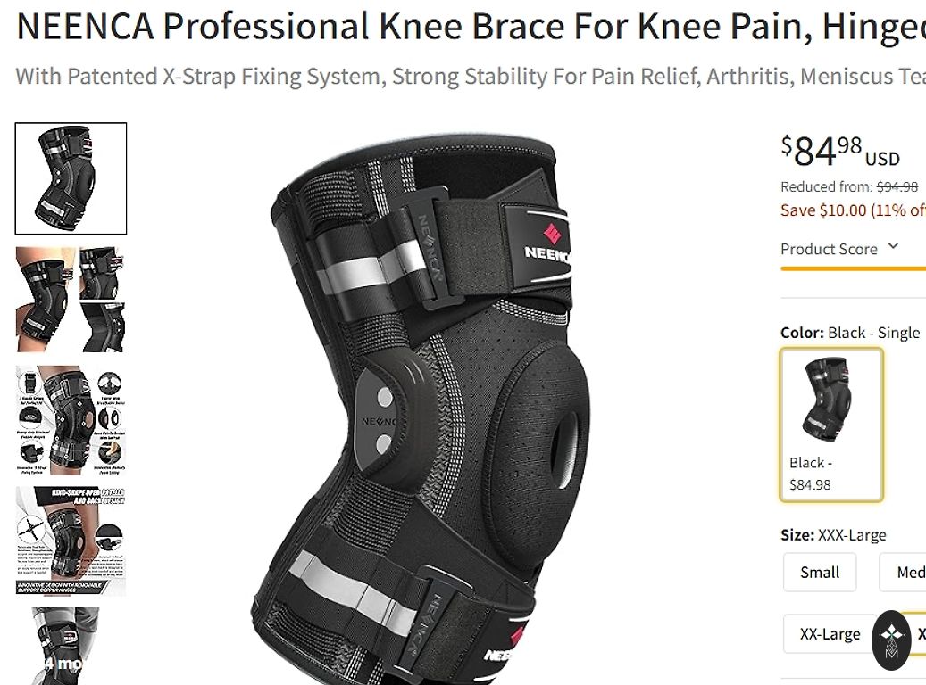This screenshot has width=926, height=685.
Task: Click the Product Score label
Action: 829,249
